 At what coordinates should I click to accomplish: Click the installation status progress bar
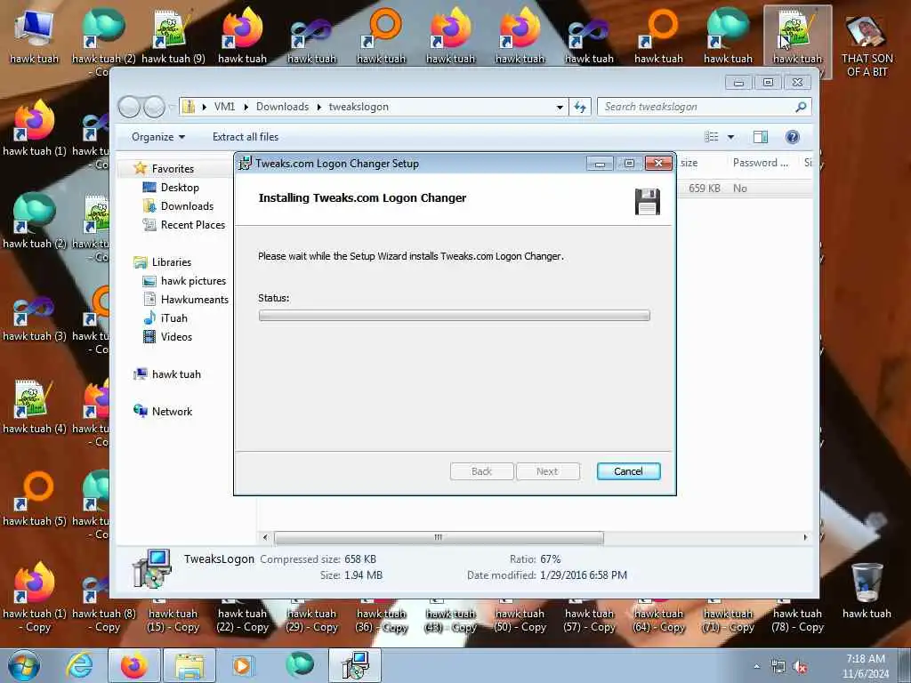pos(454,316)
